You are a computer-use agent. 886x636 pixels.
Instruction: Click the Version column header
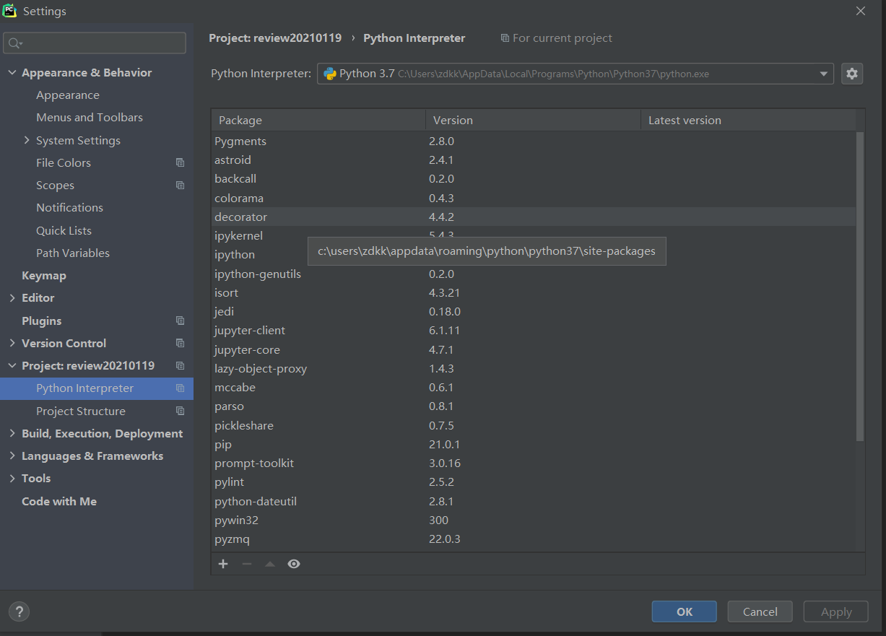tap(534, 121)
